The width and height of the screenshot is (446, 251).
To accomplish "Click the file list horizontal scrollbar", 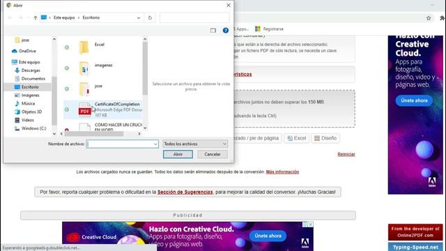I will pos(94,134).
